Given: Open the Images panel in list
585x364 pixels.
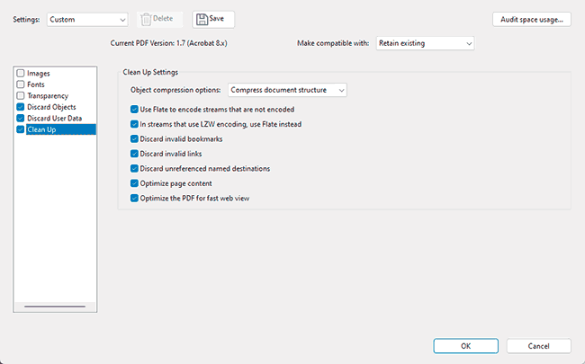Looking at the screenshot, I should pos(39,74).
